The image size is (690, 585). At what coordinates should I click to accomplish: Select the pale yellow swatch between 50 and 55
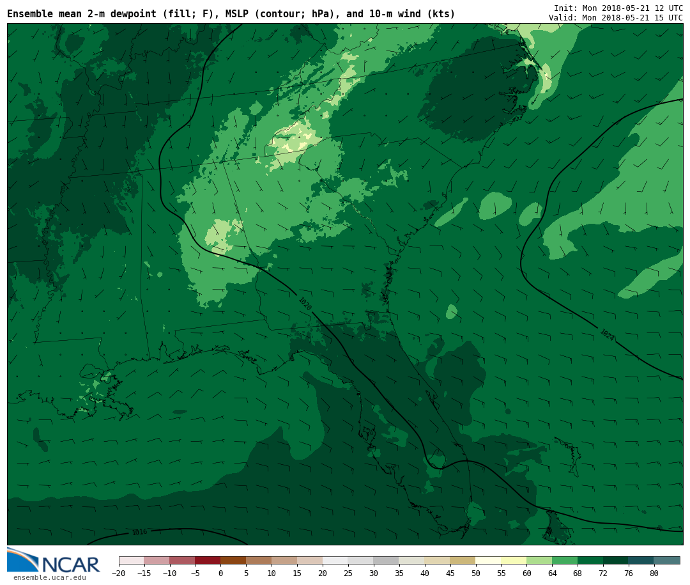click(488, 561)
